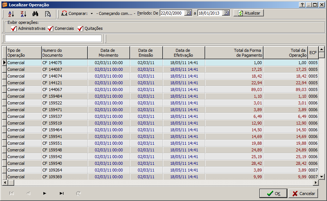This screenshot has height=201, width=327.
Task: Click the Comparar match-case icon
Action: pyautogui.click(x=64, y=13)
